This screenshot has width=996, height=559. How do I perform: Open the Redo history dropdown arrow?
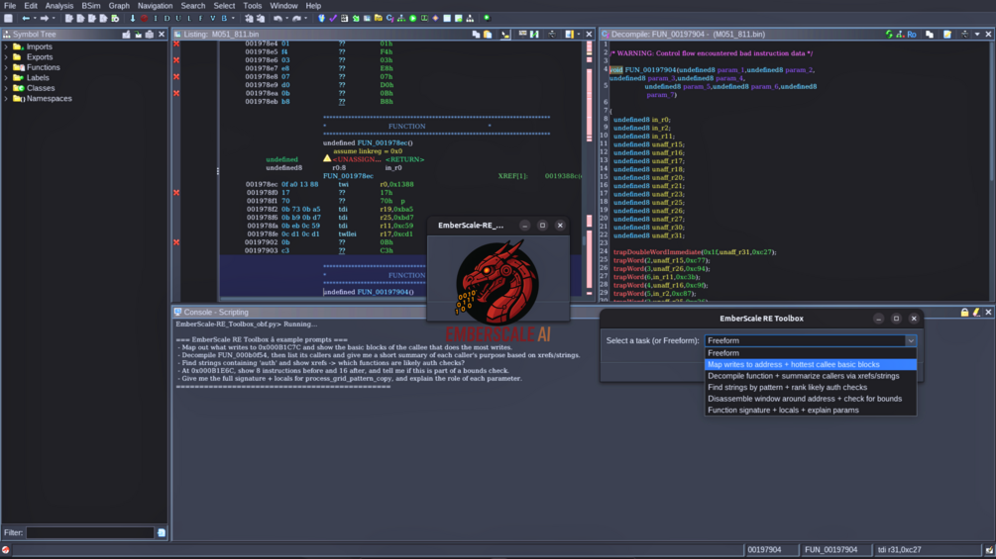[305, 19]
